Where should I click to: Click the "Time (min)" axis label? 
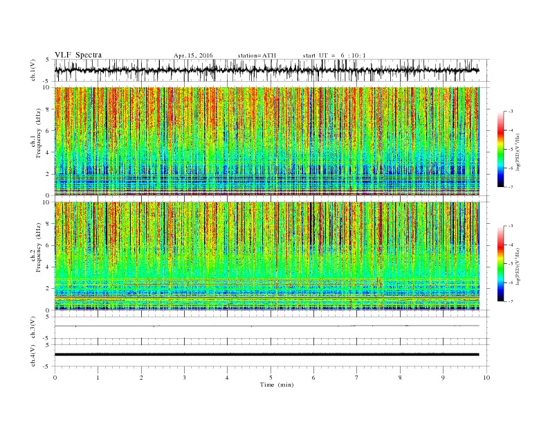(277, 385)
